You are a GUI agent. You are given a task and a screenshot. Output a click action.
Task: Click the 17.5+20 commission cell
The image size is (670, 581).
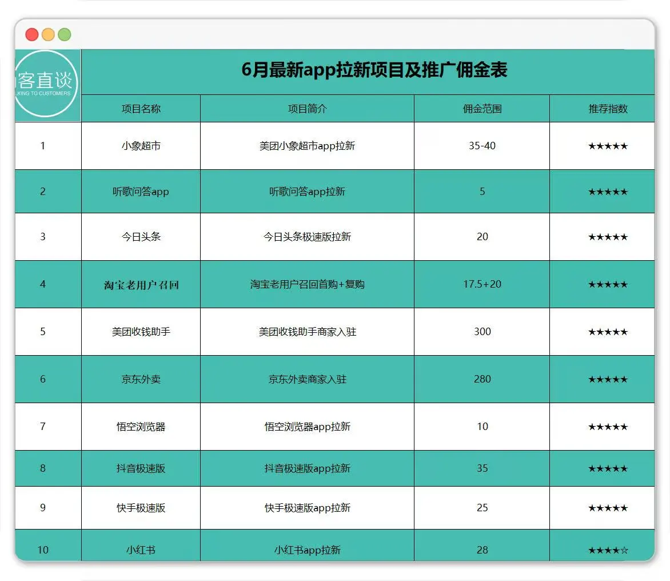482,284
